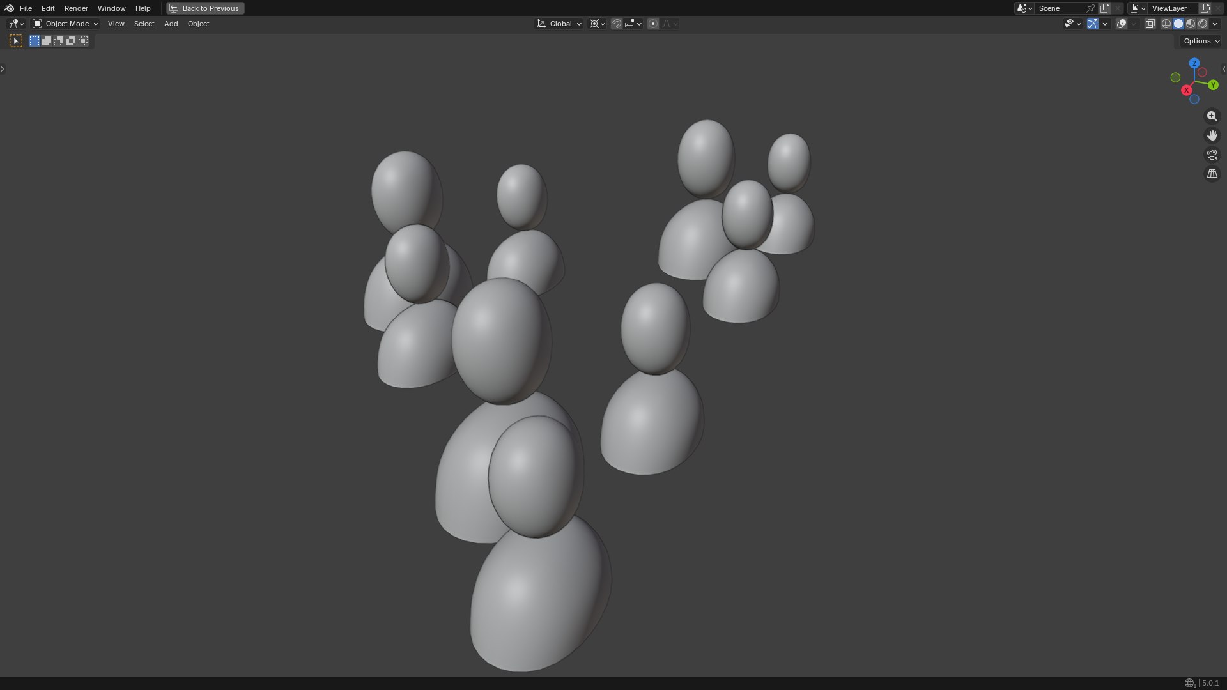The width and height of the screenshot is (1227, 690).
Task: Expand the Options dropdown
Action: point(1201,41)
